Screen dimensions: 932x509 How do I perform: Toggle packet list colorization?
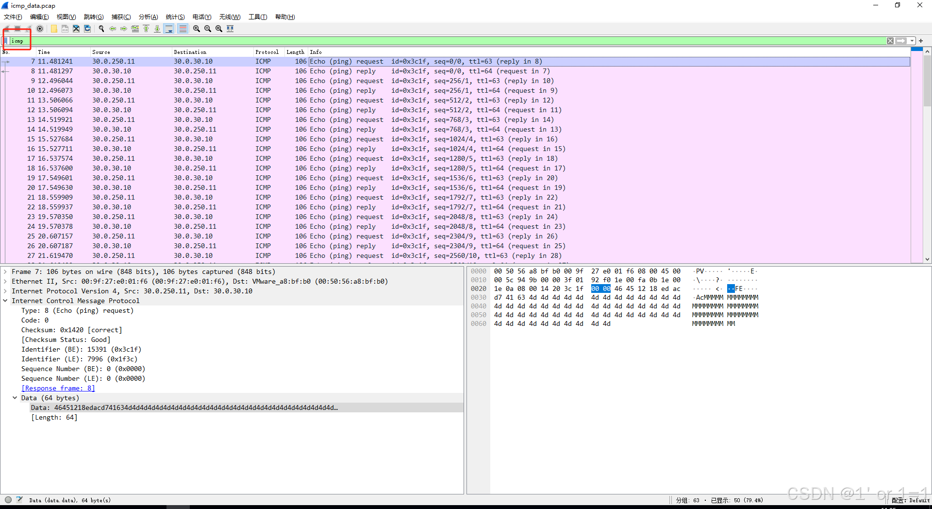coord(183,29)
